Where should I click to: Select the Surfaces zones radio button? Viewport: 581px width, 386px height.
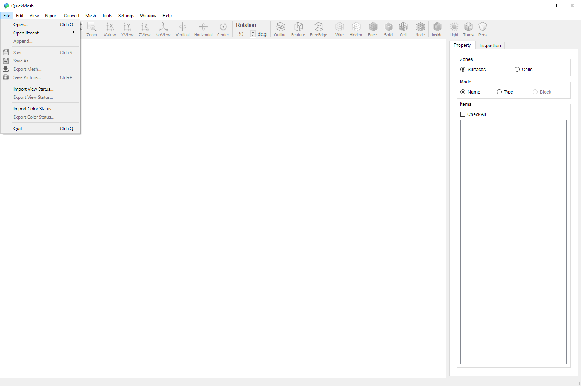pyautogui.click(x=463, y=70)
